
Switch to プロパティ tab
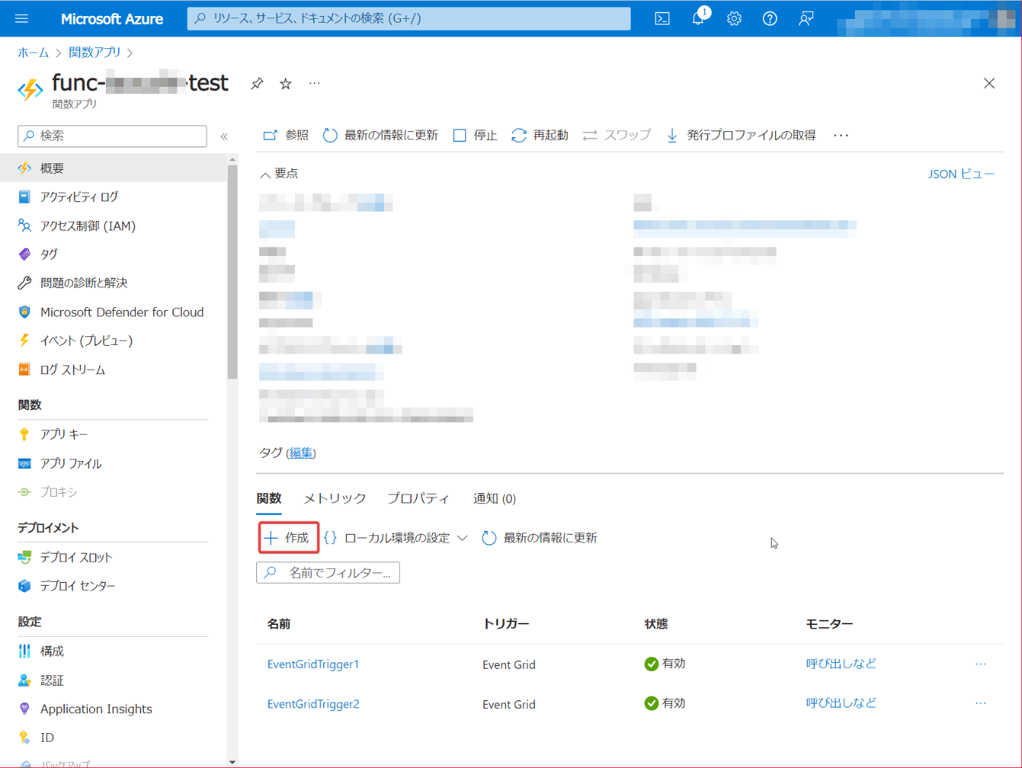[418, 499]
